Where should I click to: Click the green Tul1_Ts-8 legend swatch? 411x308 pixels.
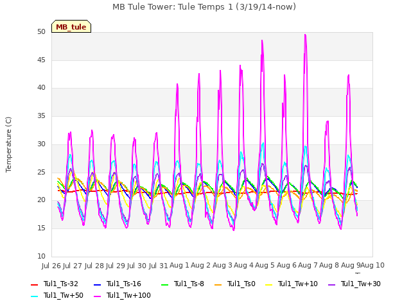click(164, 284)
